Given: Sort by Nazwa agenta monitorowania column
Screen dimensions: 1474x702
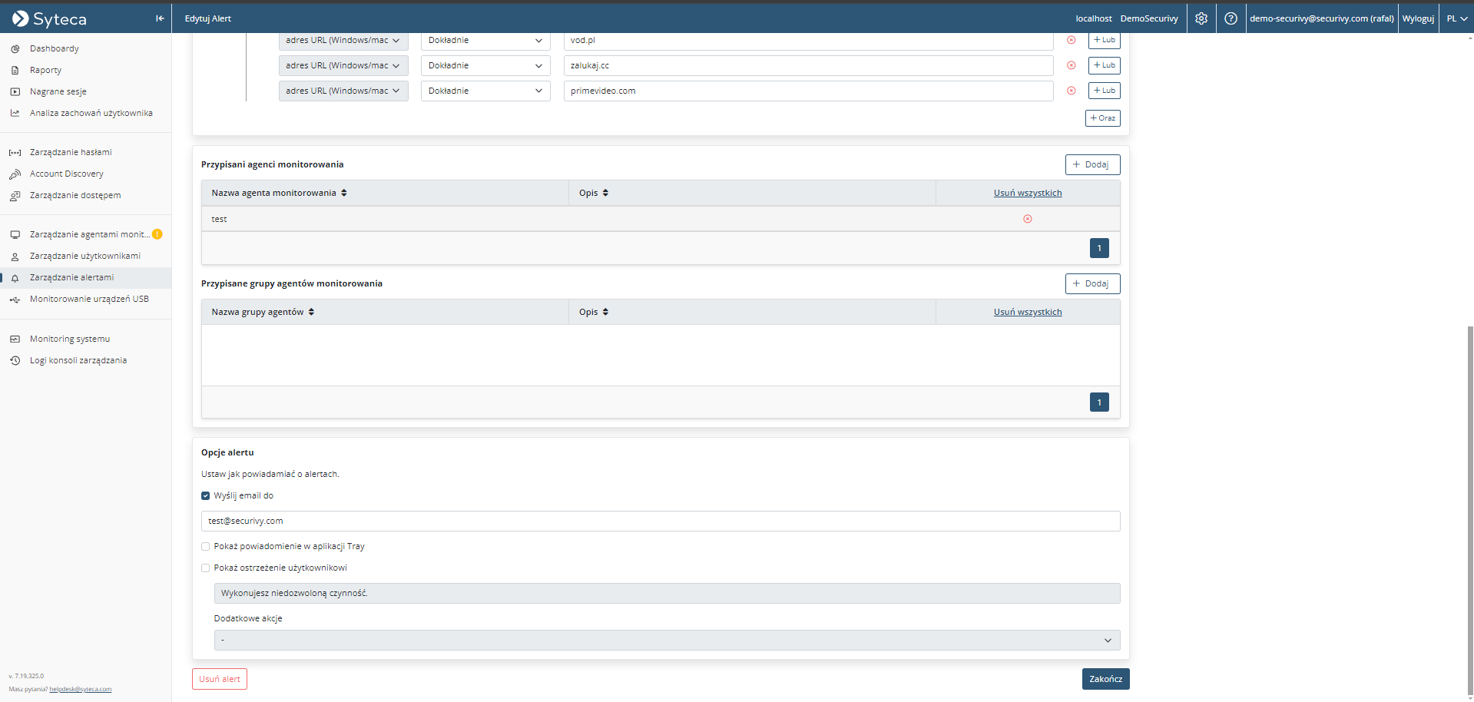Looking at the screenshot, I should click(x=343, y=193).
